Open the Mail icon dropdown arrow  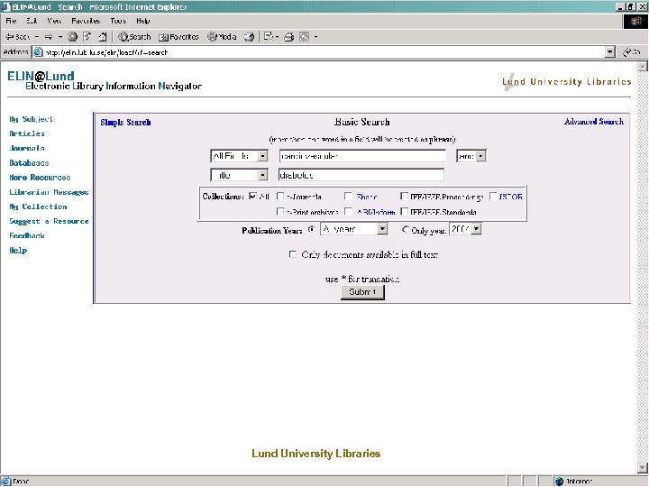pyautogui.click(x=277, y=37)
